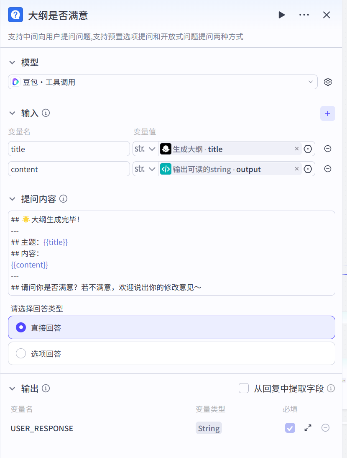This screenshot has height=458, width=347.
Task: Enable 从回复中提取字段 checkbox
Action: tap(244, 389)
